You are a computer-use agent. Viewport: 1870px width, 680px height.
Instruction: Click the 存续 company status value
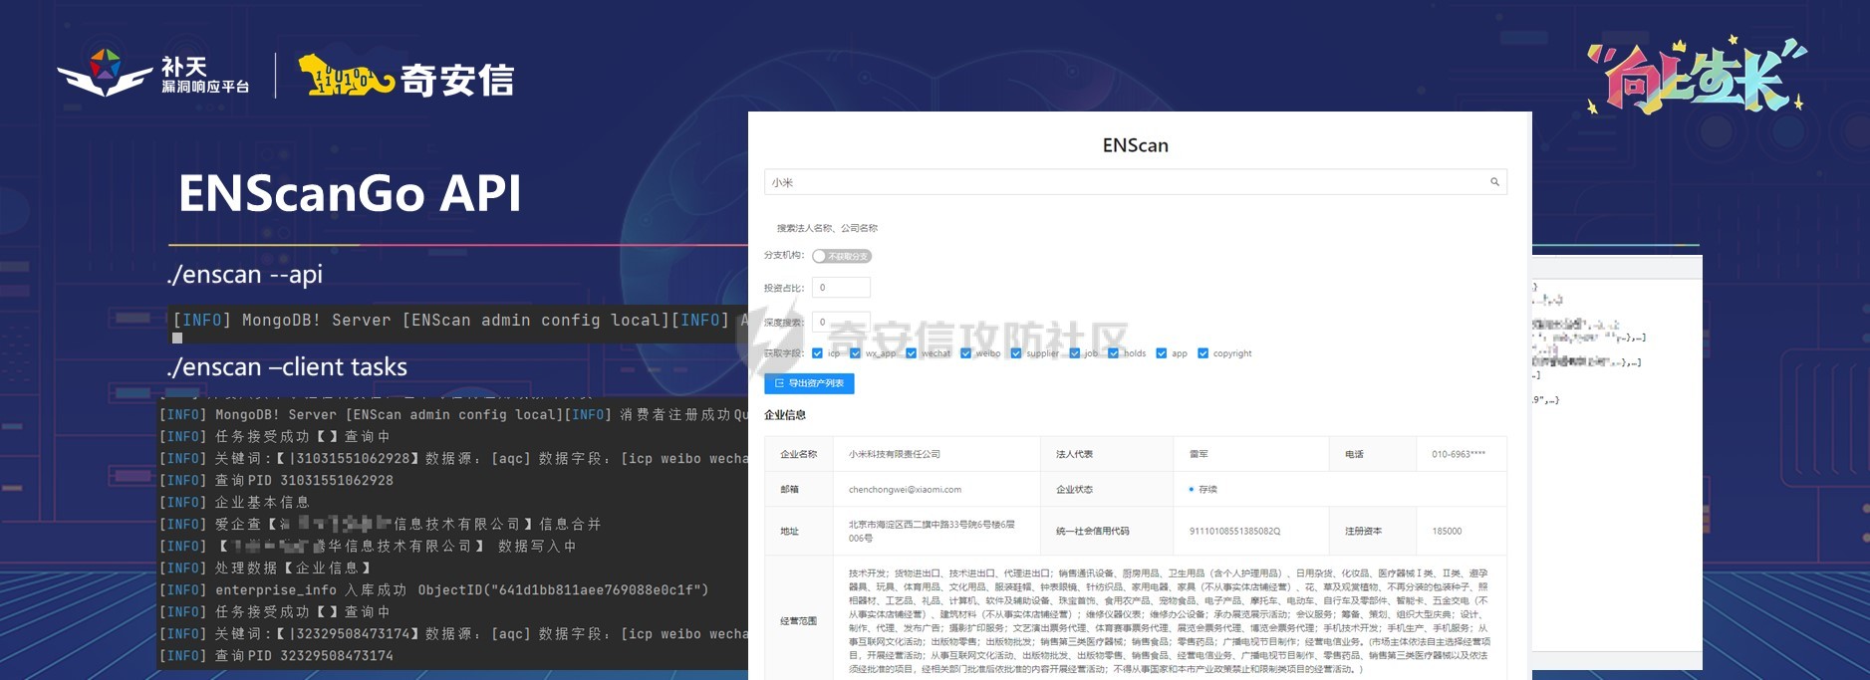[1203, 490]
